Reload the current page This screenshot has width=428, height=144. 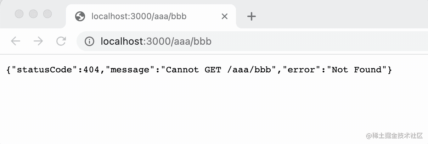tap(61, 41)
